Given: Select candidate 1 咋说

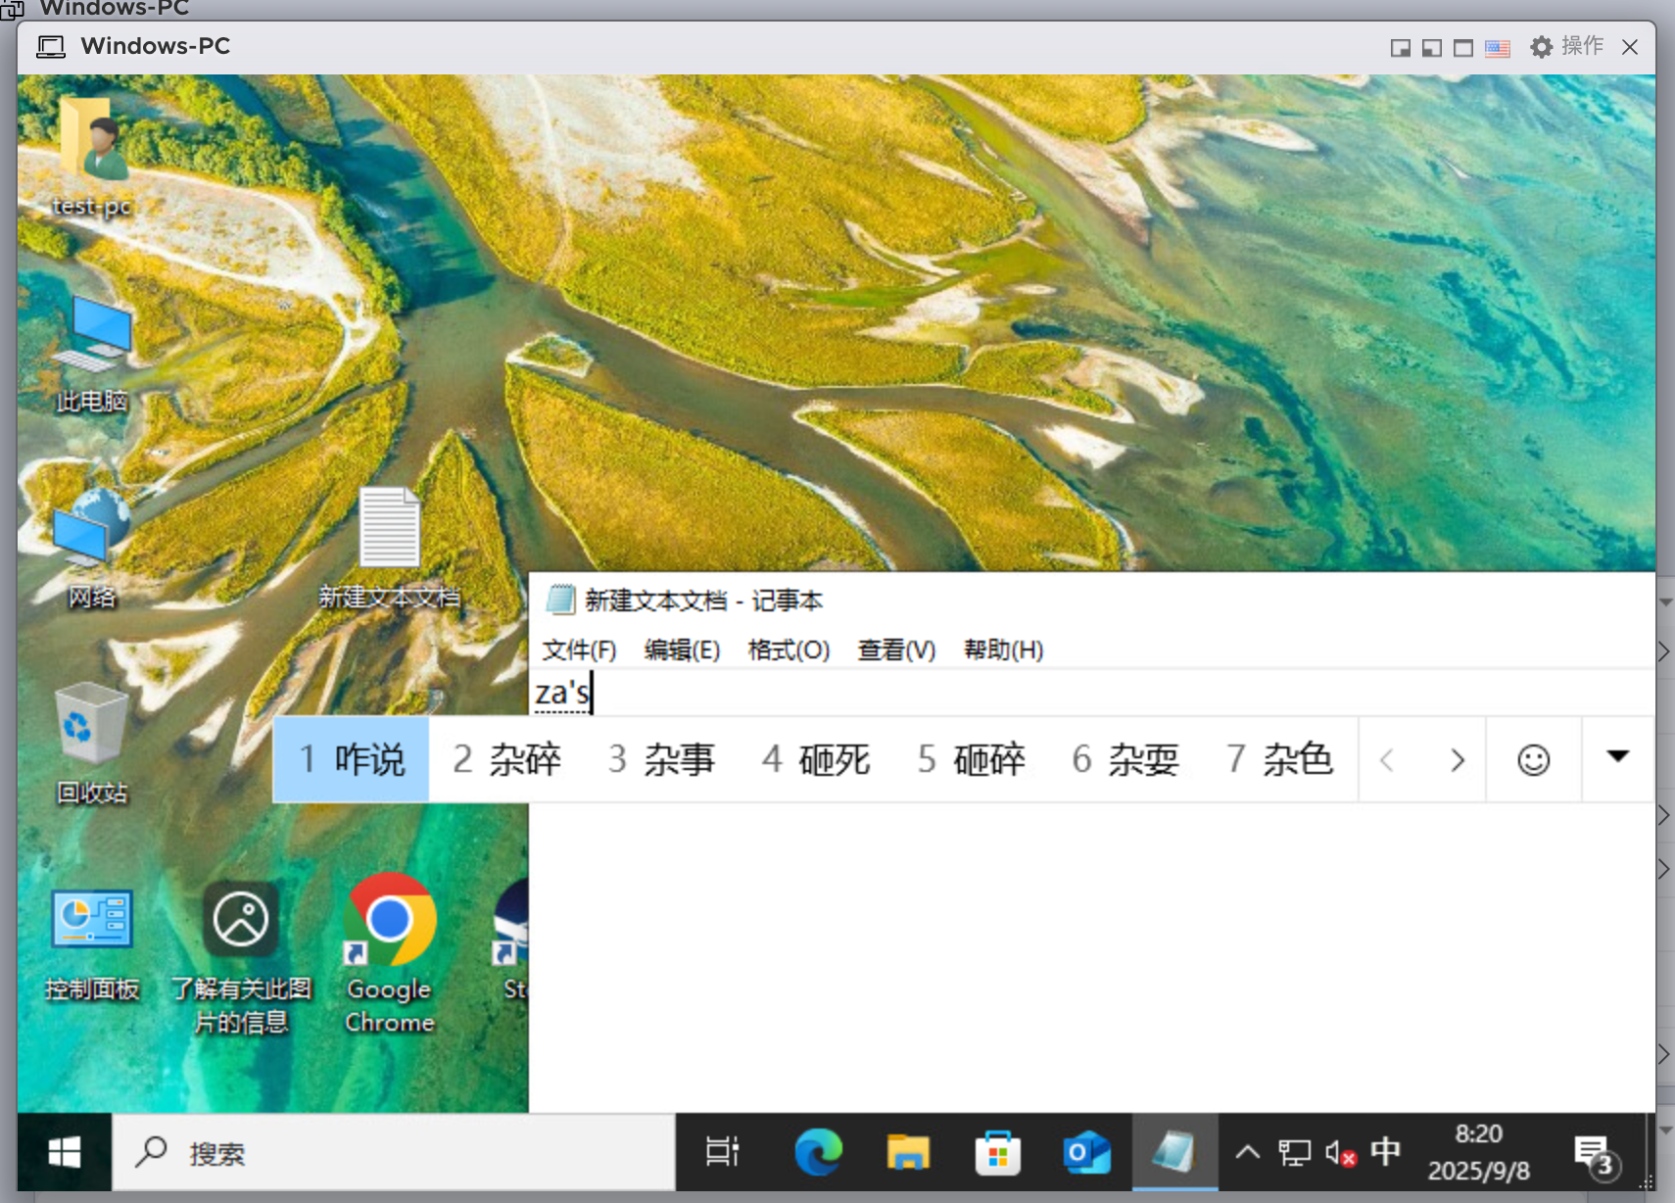Looking at the screenshot, I should coord(352,760).
